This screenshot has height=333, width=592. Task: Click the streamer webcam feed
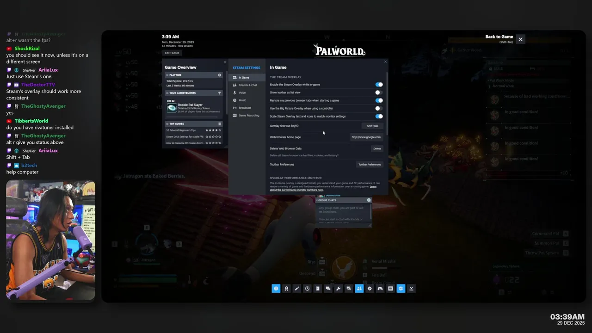coord(50,240)
